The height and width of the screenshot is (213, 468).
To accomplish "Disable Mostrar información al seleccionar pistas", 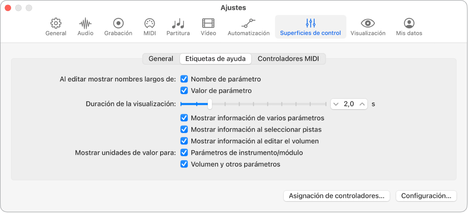I will (184, 130).
